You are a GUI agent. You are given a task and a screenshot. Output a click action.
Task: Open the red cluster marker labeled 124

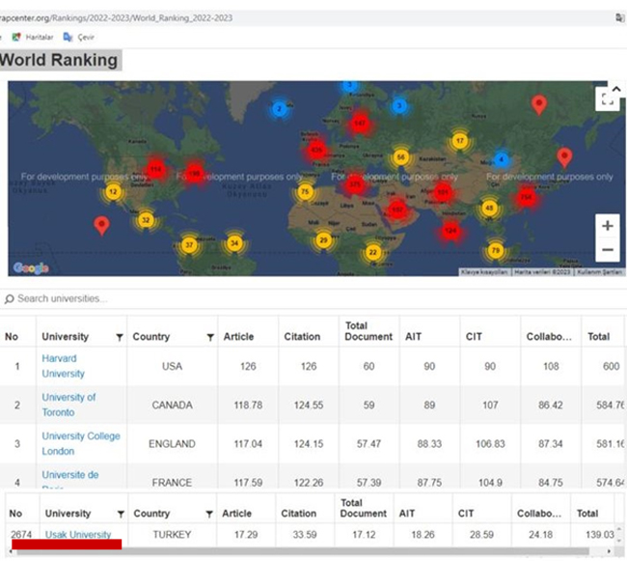(x=450, y=231)
